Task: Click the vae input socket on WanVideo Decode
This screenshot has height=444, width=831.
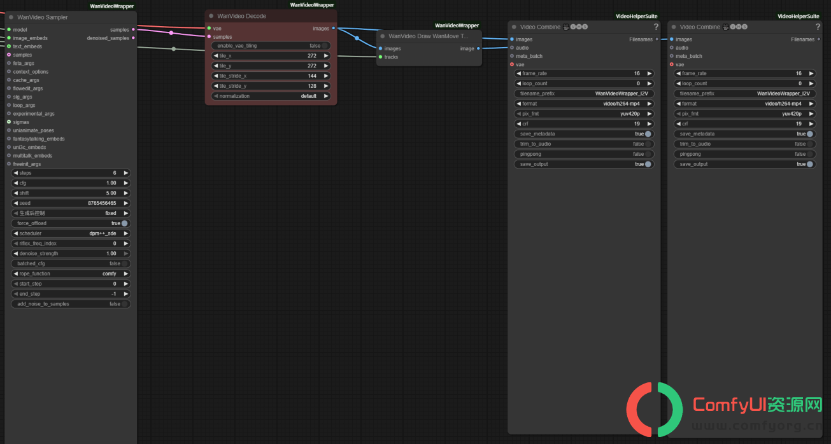Action: [x=209, y=28]
